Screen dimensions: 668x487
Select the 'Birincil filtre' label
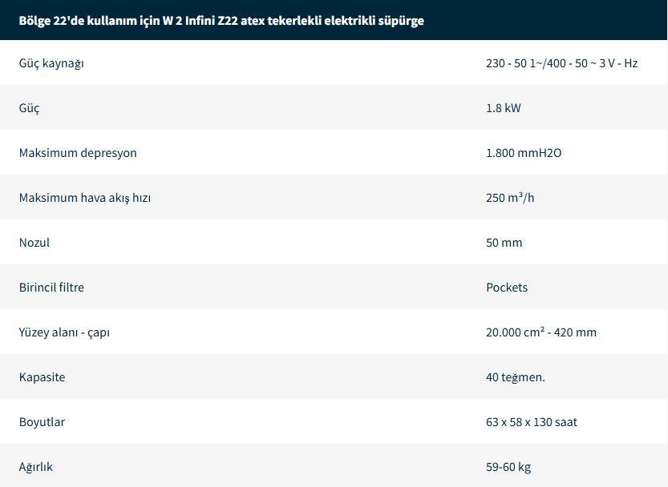point(51,287)
